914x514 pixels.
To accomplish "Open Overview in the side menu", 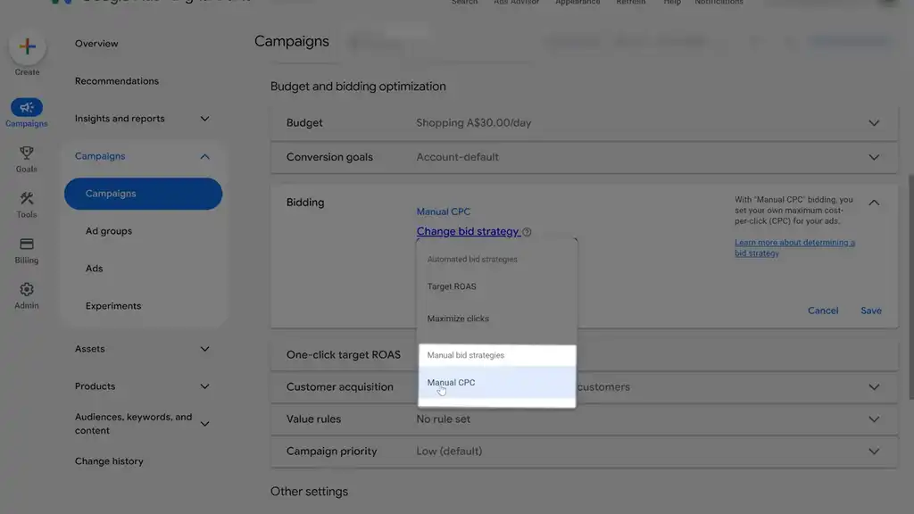I will [x=96, y=44].
